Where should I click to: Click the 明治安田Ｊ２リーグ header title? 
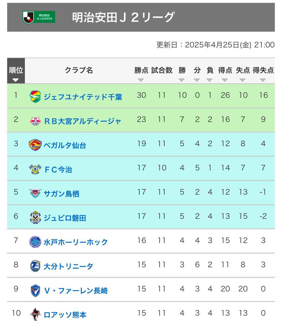[123, 18]
